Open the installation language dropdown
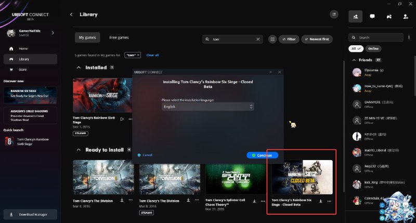This screenshot has height=223, width=416. (x=207, y=107)
